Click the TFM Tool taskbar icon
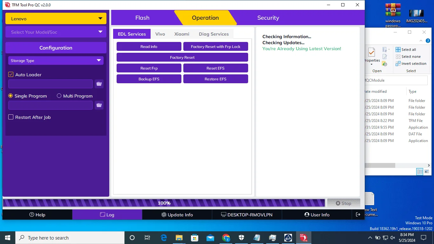 (x=303, y=238)
